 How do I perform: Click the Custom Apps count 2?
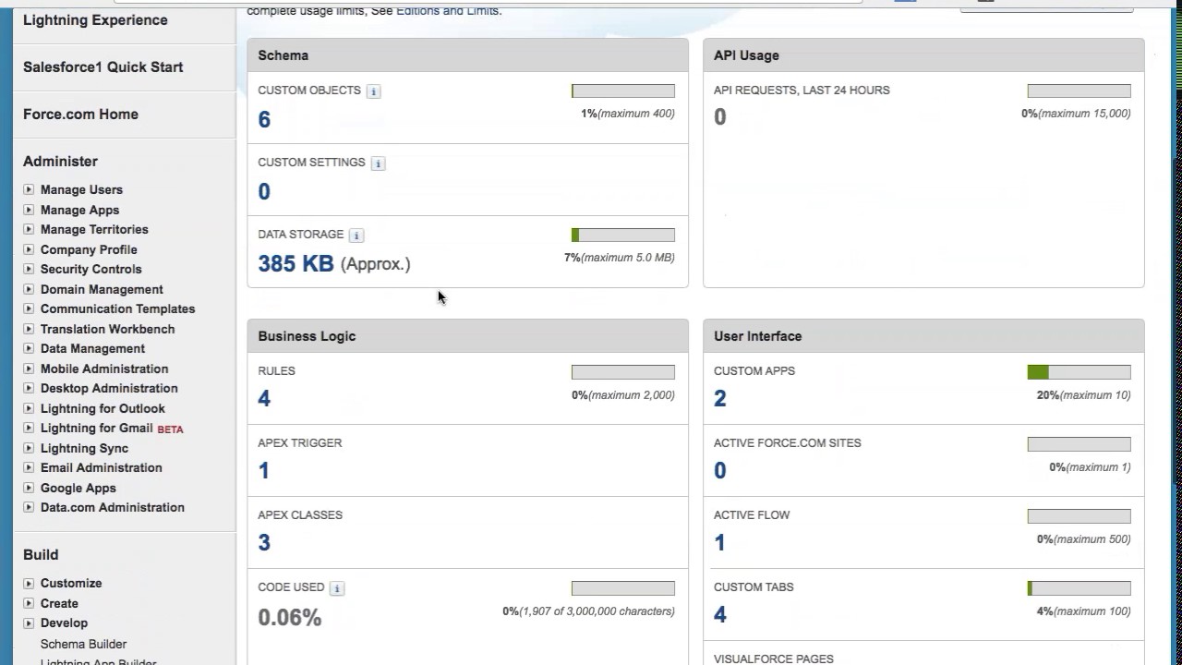click(x=720, y=399)
